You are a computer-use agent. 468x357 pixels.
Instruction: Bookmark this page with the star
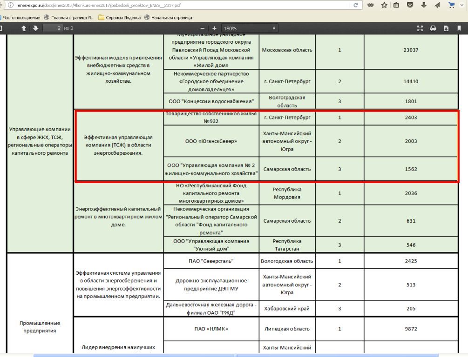click(x=384, y=5)
